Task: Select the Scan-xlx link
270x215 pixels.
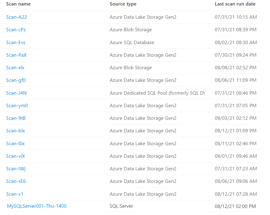Action: [15, 68]
